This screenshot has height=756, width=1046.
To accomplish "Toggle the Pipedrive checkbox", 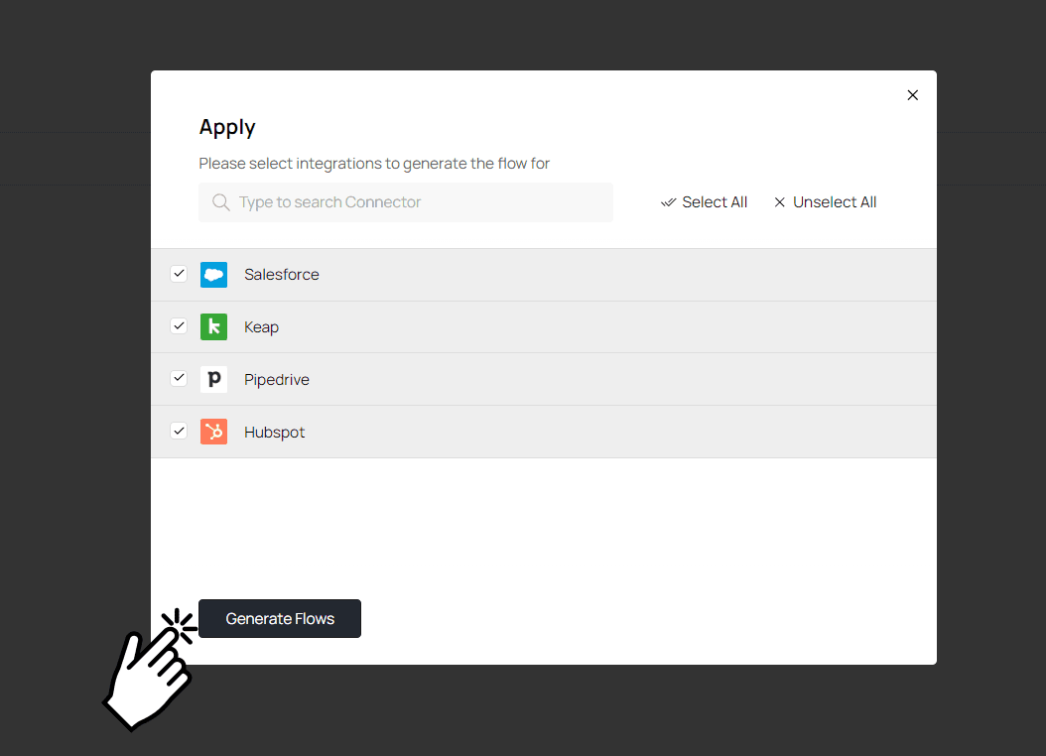I will click(x=179, y=378).
